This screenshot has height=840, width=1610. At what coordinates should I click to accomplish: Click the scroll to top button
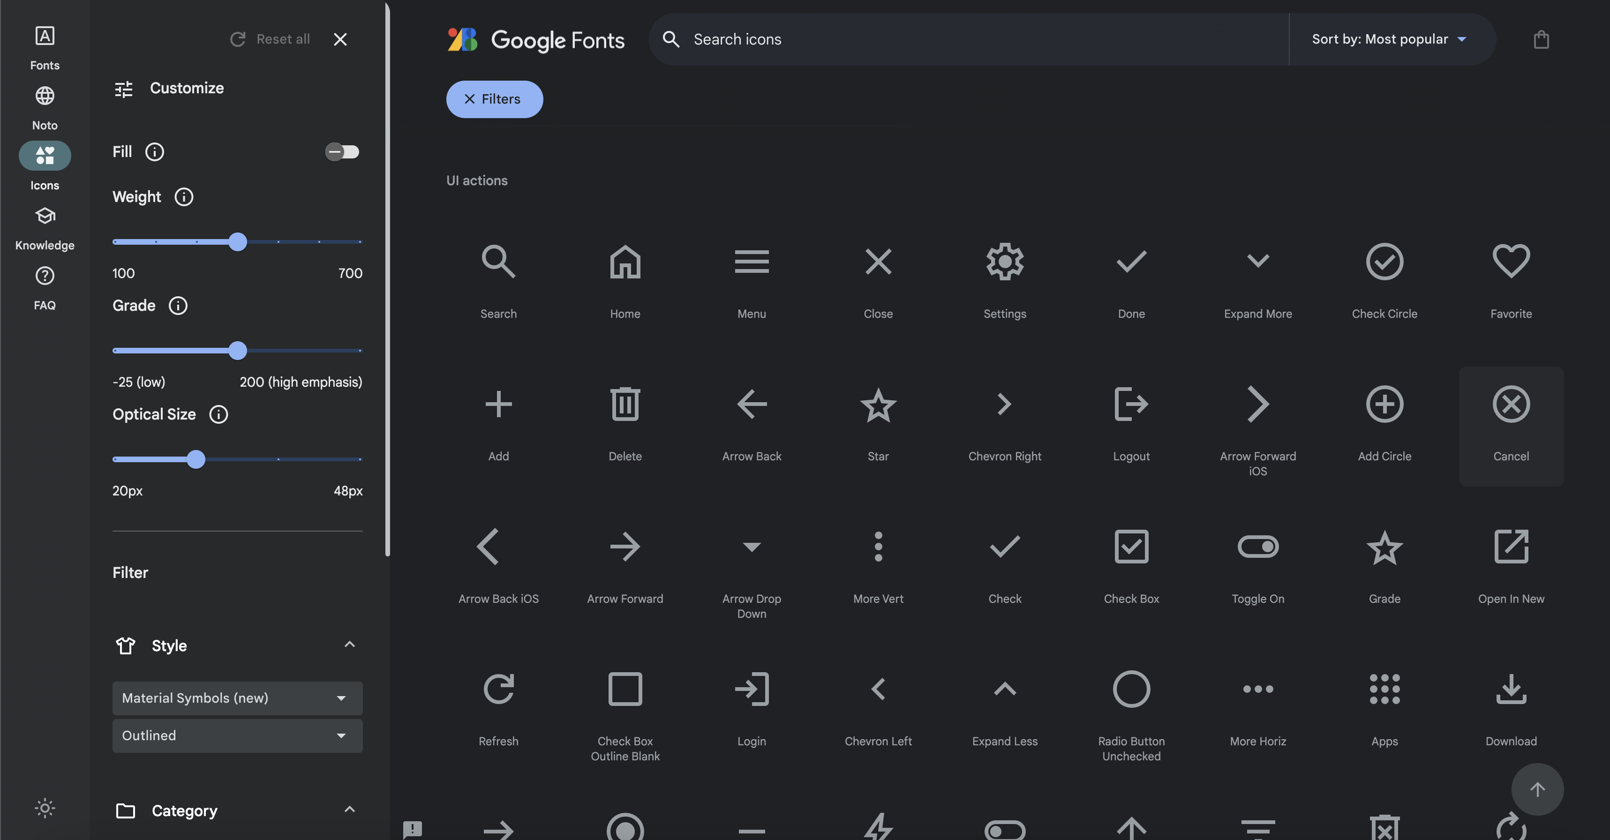[x=1537, y=789]
